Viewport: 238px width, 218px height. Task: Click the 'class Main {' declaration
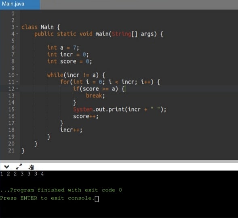(41, 27)
